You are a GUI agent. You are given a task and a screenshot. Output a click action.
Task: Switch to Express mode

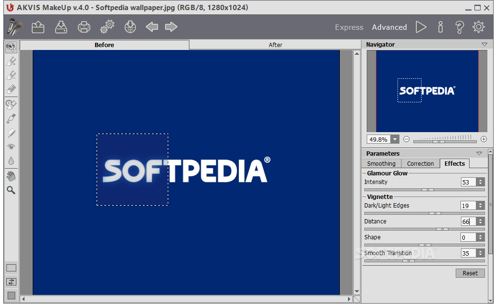(349, 27)
